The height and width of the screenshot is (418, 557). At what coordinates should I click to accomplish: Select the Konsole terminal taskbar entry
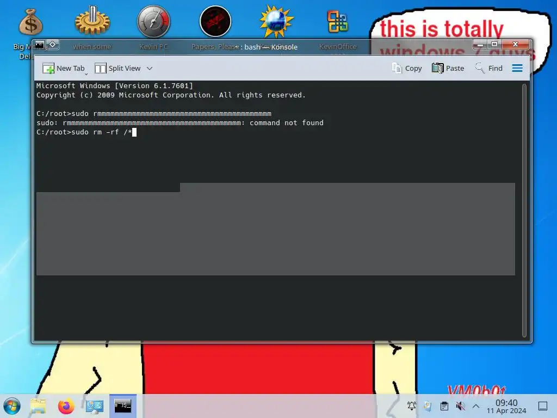tap(123, 405)
